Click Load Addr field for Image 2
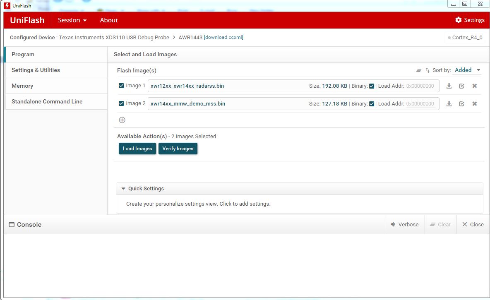 (420, 104)
